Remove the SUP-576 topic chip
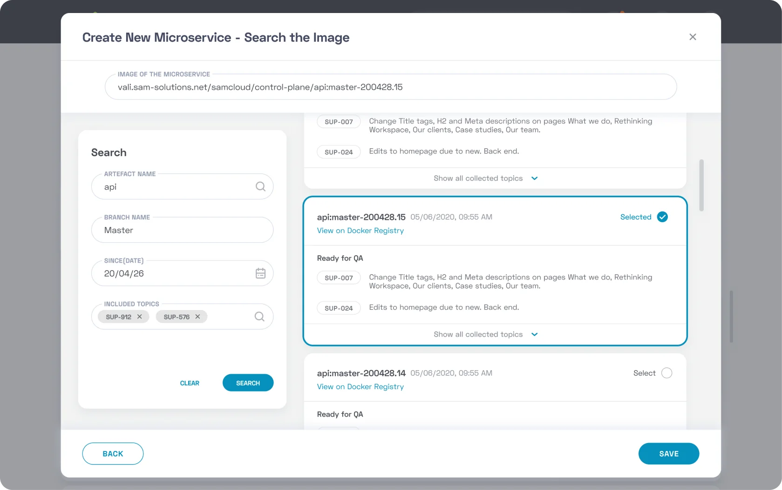This screenshot has width=782, height=490. (x=197, y=317)
